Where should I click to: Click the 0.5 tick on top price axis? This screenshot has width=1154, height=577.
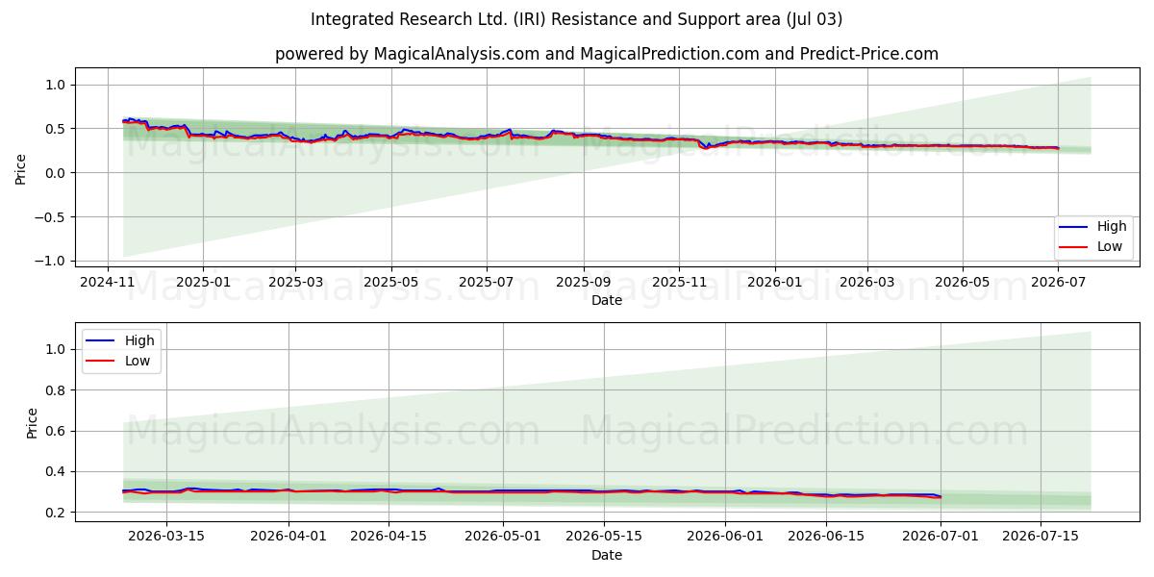[x=56, y=129]
